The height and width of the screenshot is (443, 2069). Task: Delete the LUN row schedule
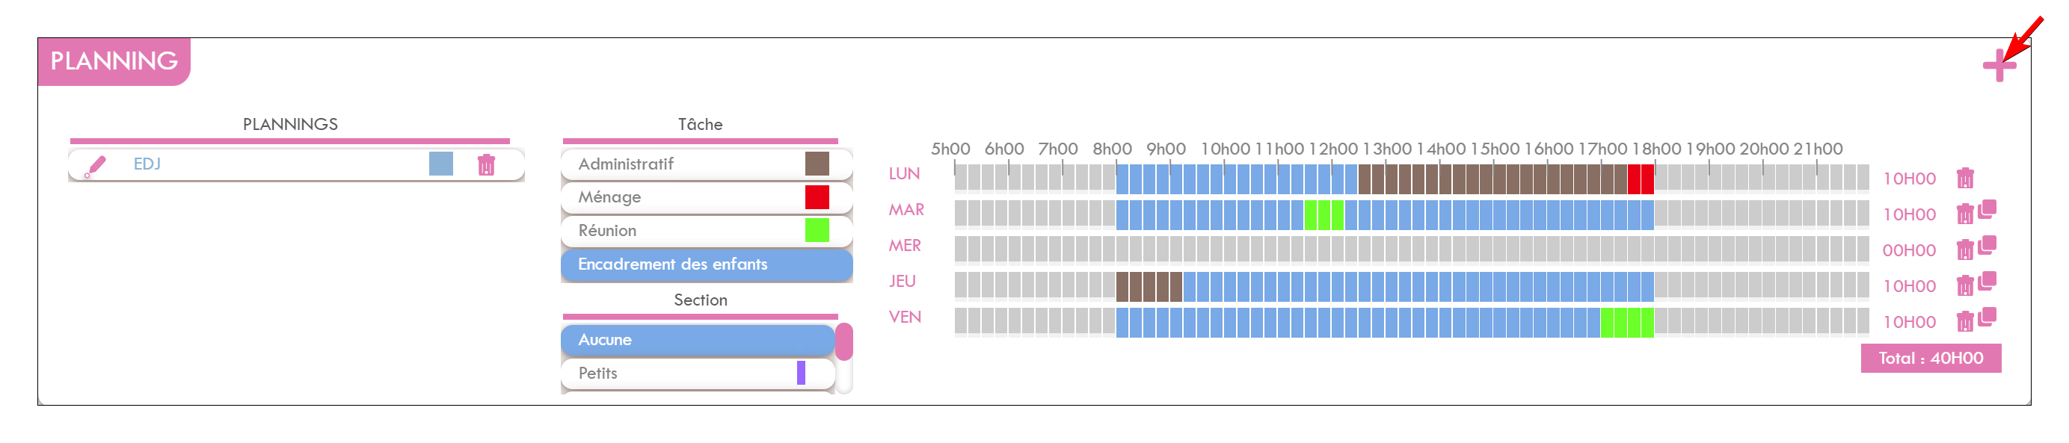[x=1964, y=178]
